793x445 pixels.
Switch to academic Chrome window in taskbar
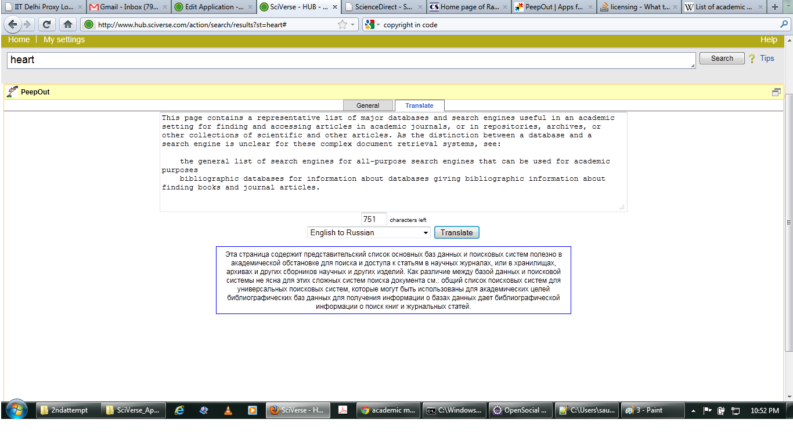point(388,410)
